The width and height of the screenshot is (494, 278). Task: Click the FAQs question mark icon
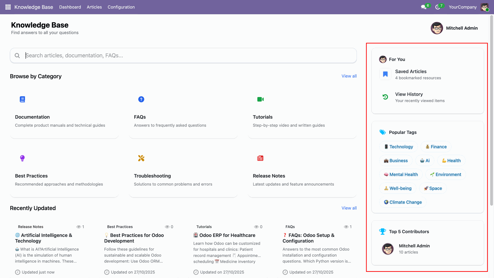pos(141,99)
